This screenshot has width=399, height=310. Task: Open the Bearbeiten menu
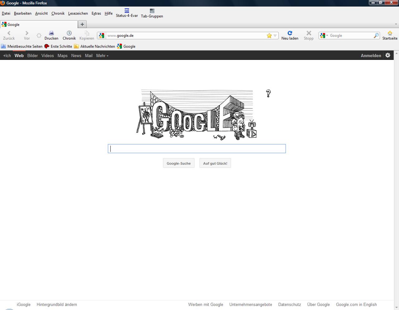[x=23, y=13]
